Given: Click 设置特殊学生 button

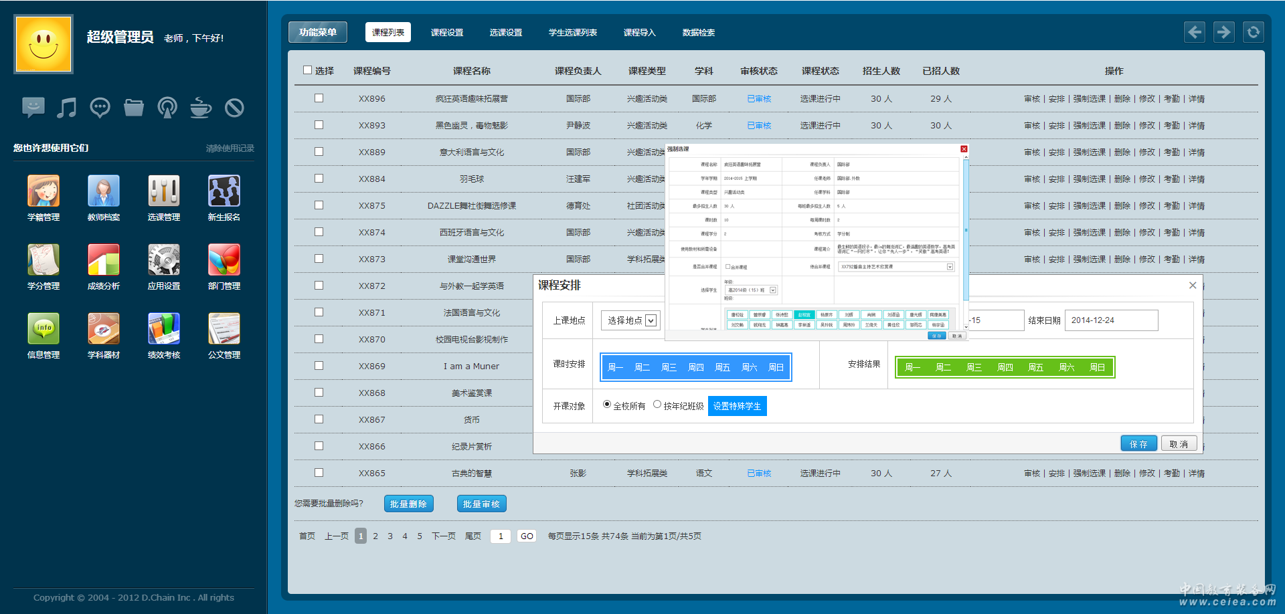Looking at the screenshot, I should [x=737, y=406].
